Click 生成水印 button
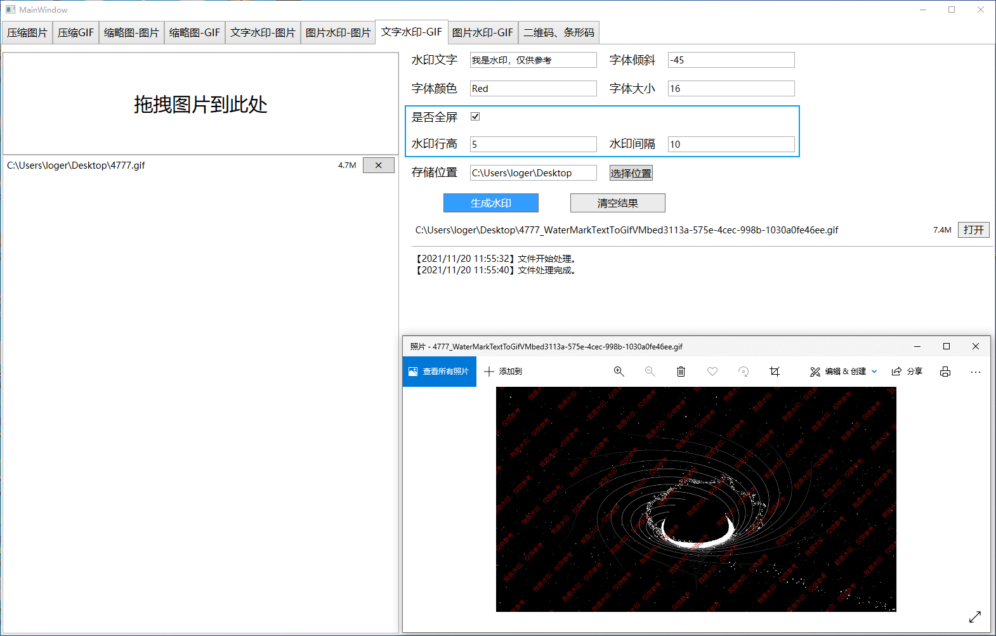Screen dimensions: 996x636 point(491,203)
